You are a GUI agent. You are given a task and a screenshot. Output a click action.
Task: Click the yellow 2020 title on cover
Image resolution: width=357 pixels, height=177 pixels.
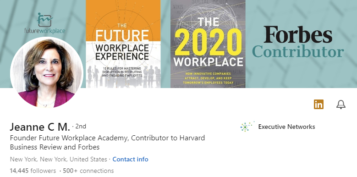click(208, 42)
